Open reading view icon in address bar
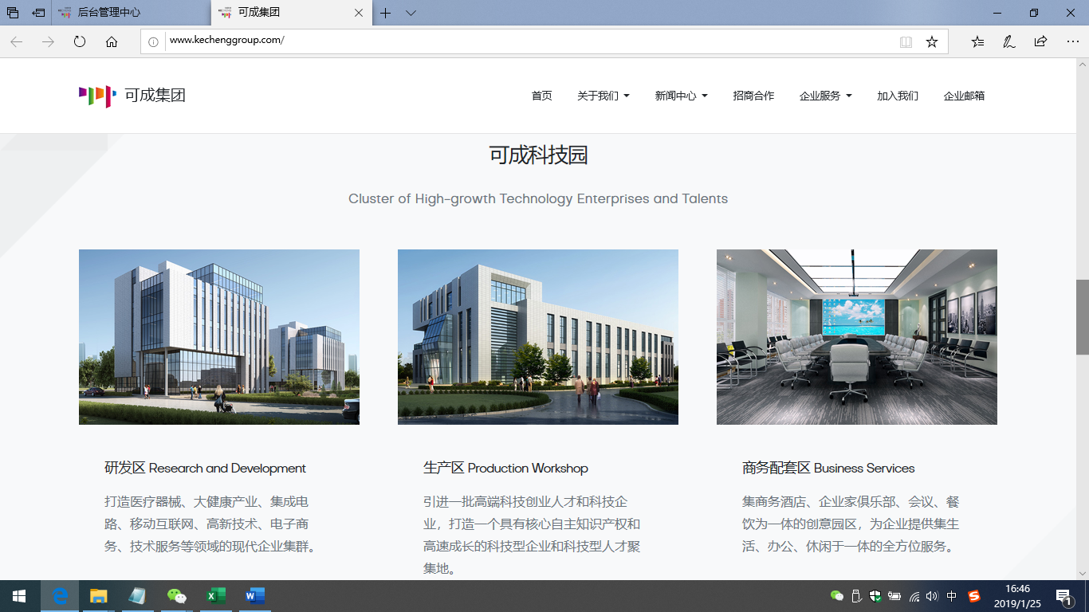Viewport: 1089px width, 612px height. tap(906, 41)
